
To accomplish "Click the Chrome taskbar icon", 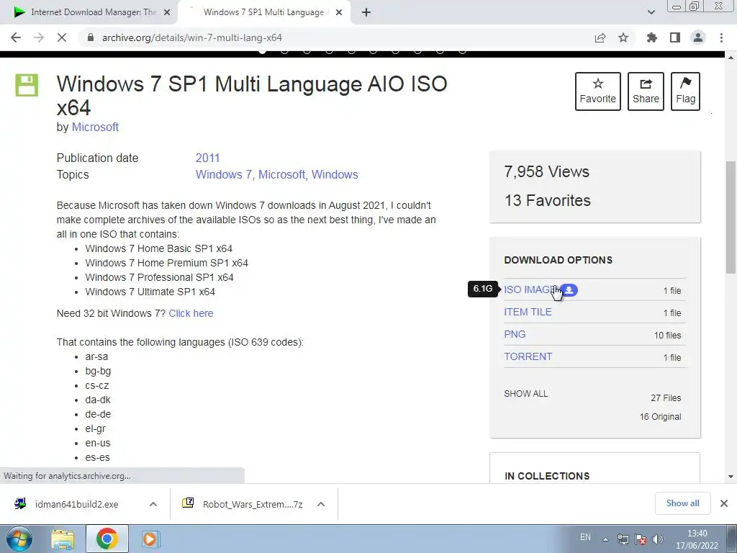I will coord(107,539).
